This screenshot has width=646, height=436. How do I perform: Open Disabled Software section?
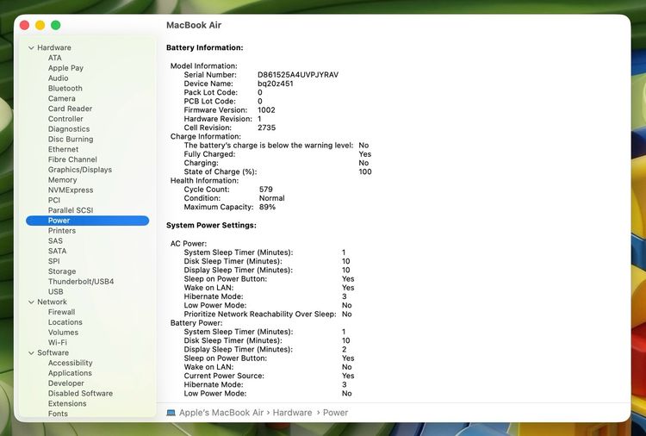[80, 393]
